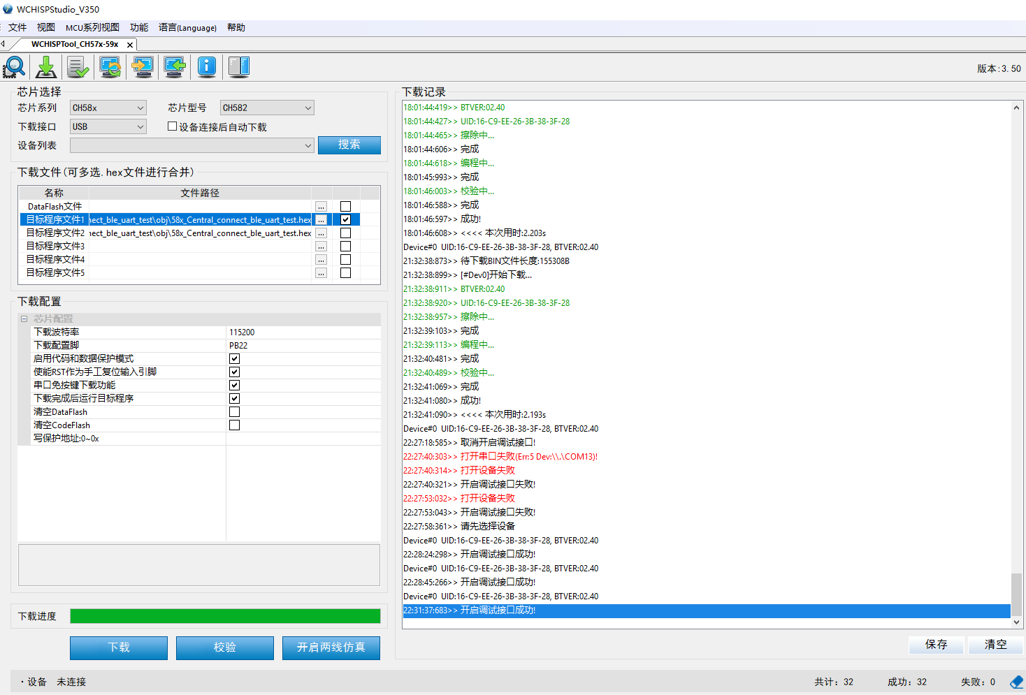Open the blue info toolbar icon
Screen dimensions: 1026x695
[x=207, y=67]
